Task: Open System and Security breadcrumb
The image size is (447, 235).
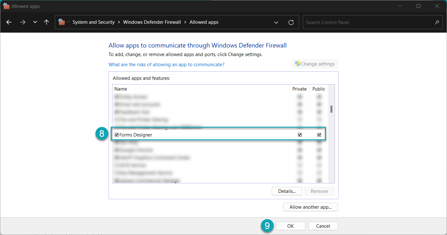Action: 93,22
